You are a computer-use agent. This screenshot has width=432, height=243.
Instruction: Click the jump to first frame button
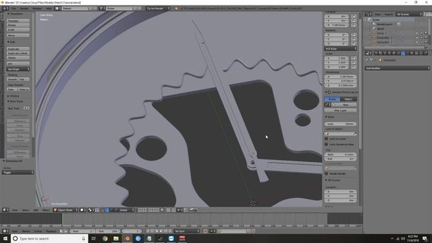coord(148,231)
